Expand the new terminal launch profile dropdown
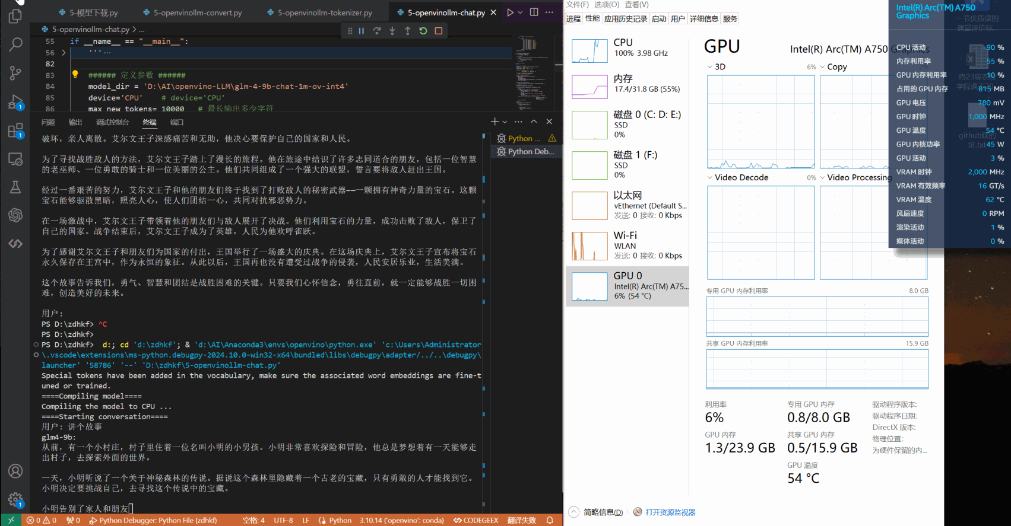The height and width of the screenshot is (526, 1011). pyautogui.click(x=505, y=122)
